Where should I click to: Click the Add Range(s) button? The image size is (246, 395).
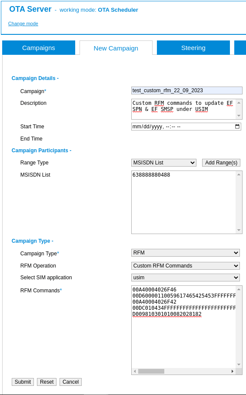coord(221,163)
